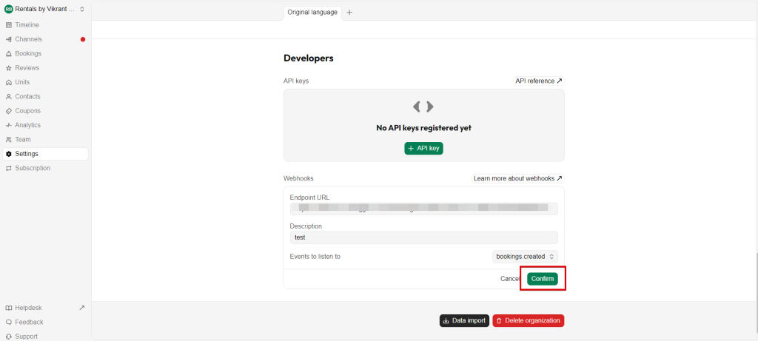
Task: Open the bookings.created events dropdown
Action: point(526,257)
